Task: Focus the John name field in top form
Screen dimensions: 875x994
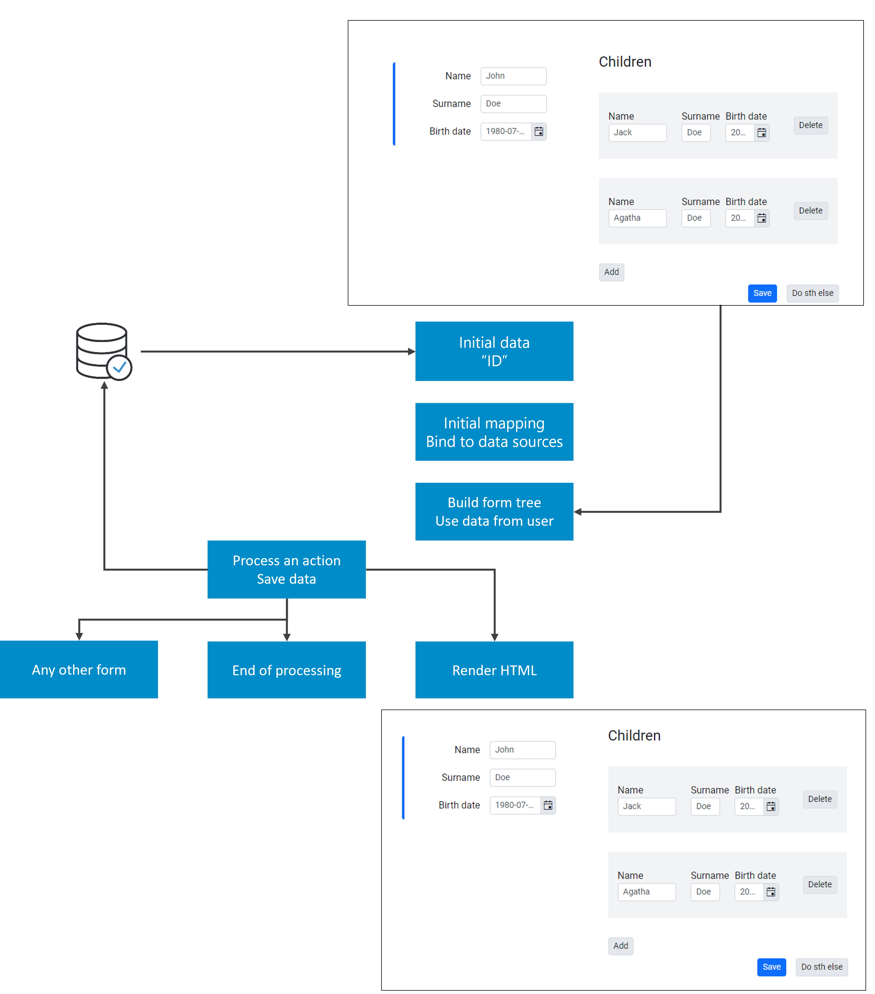Action: 514,76
